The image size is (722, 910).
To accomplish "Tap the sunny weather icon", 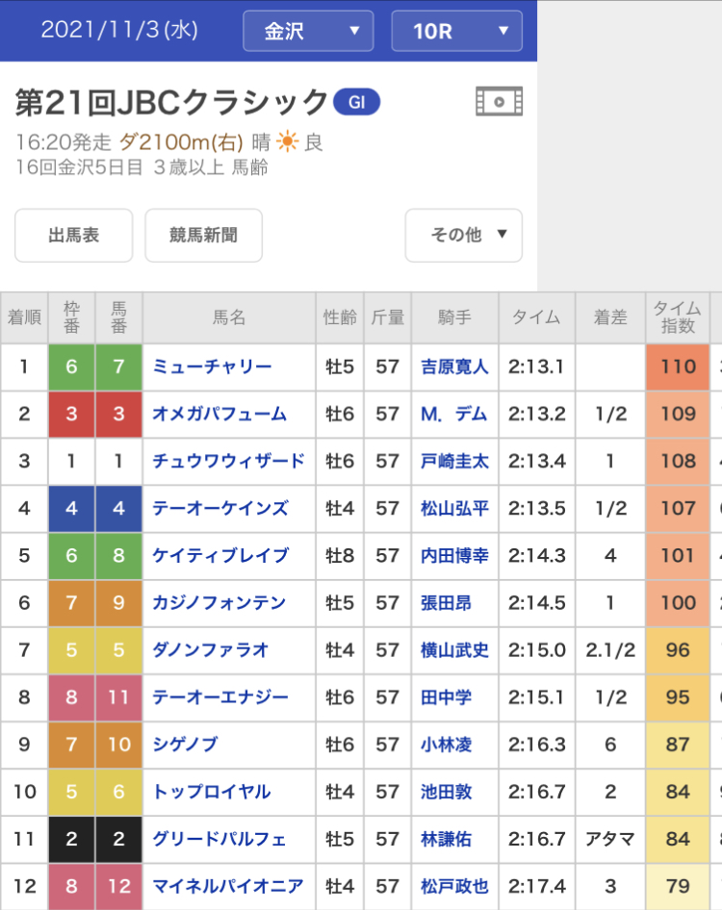I will (288, 142).
